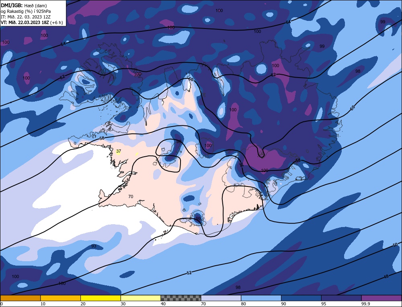Viewport: 402px width, 307px height.
Task: Click the '90' legend tick label
Action: tap(283, 304)
